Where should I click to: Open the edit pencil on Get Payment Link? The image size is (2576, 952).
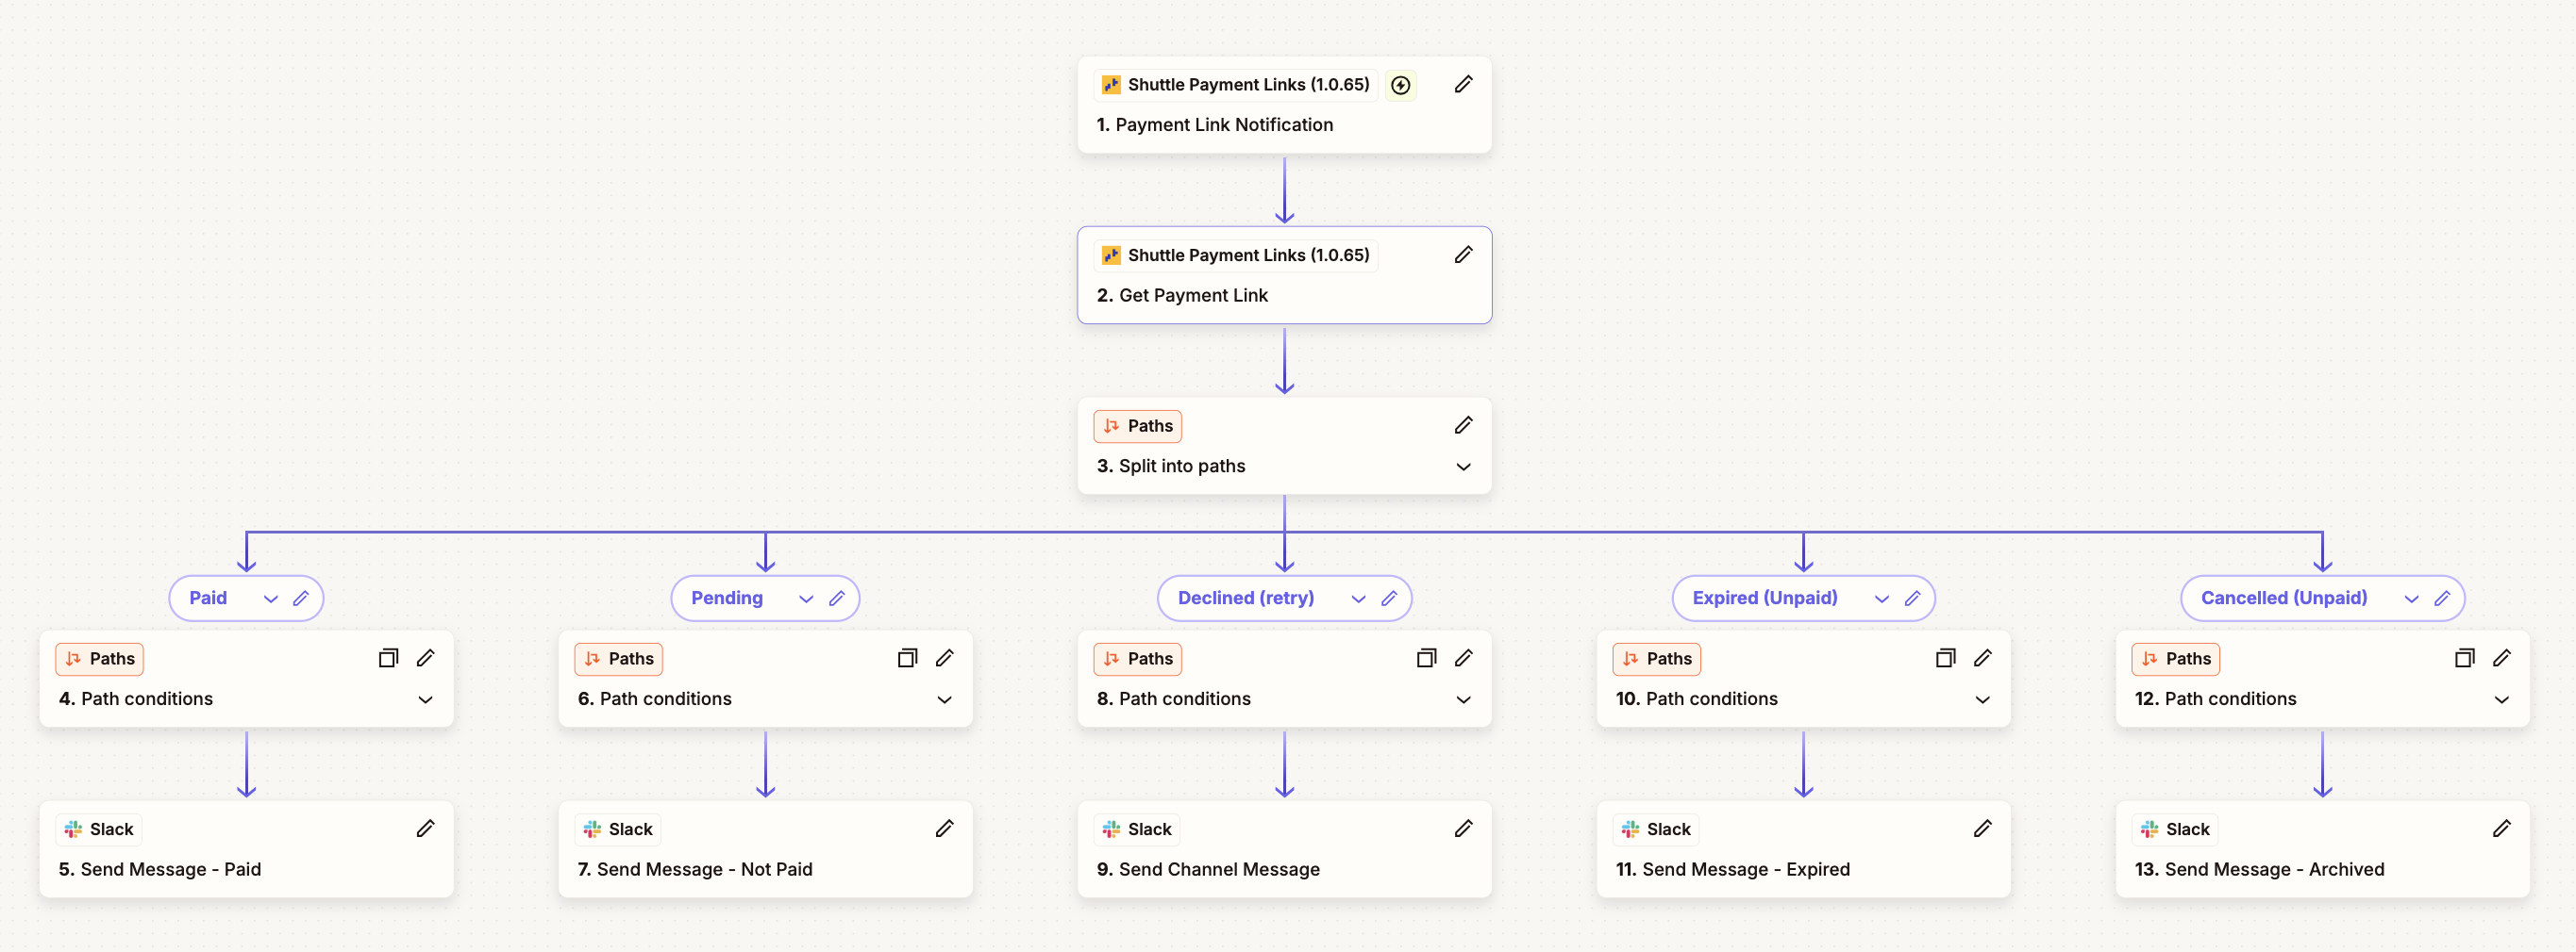coord(1463,254)
